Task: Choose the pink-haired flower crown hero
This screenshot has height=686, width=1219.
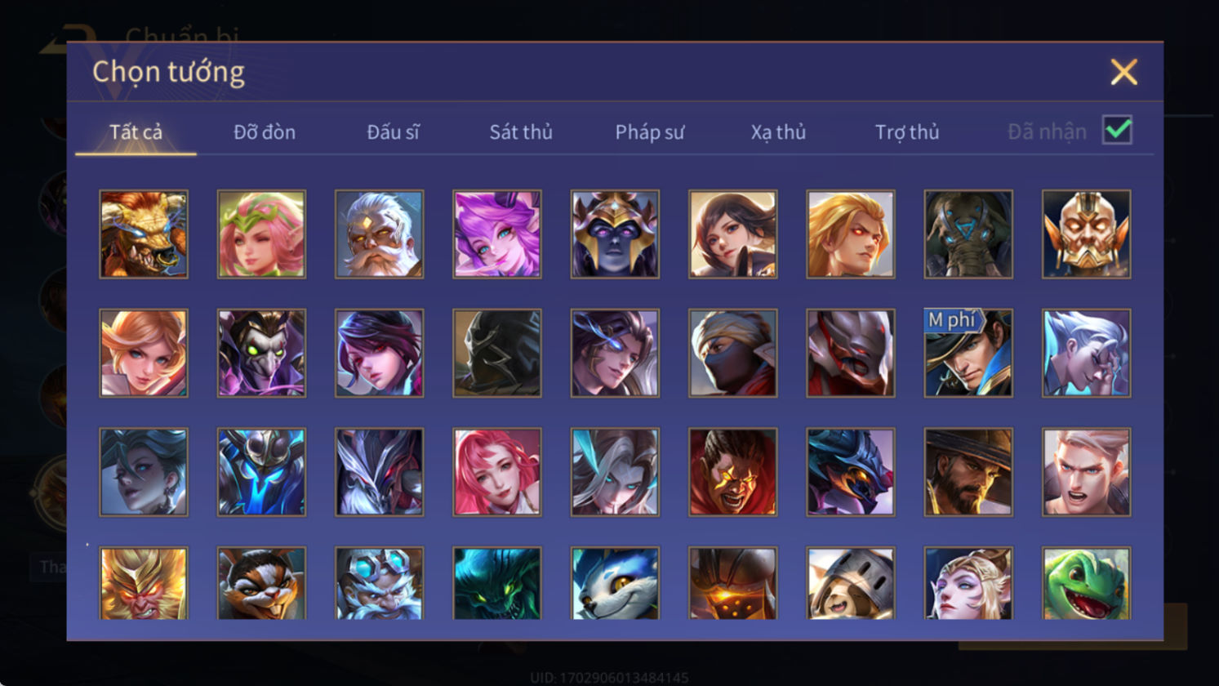Action: (x=261, y=234)
